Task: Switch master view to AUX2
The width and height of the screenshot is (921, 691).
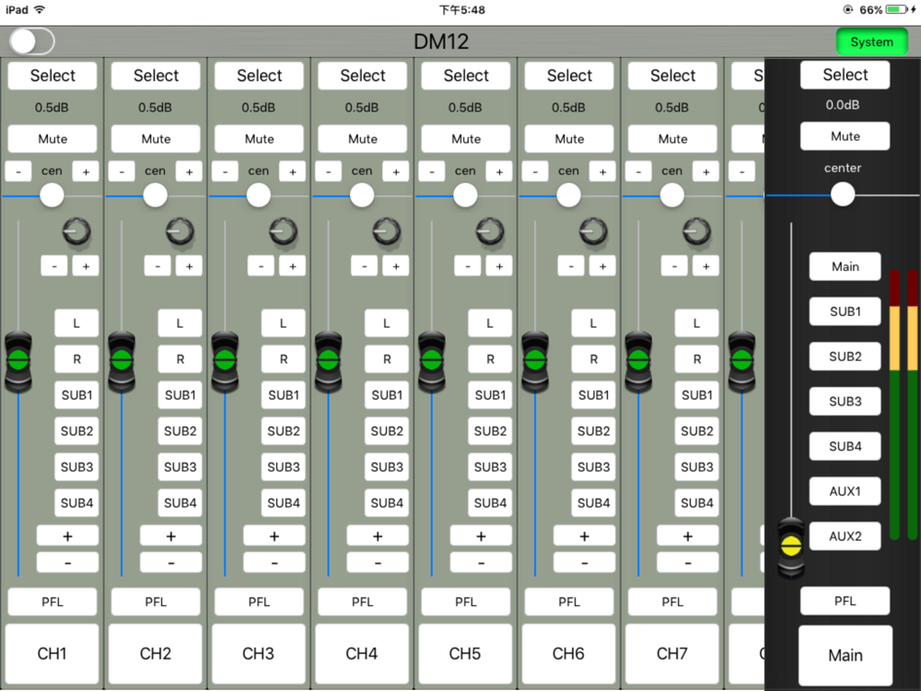Action: pyautogui.click(x=845, y=536)
